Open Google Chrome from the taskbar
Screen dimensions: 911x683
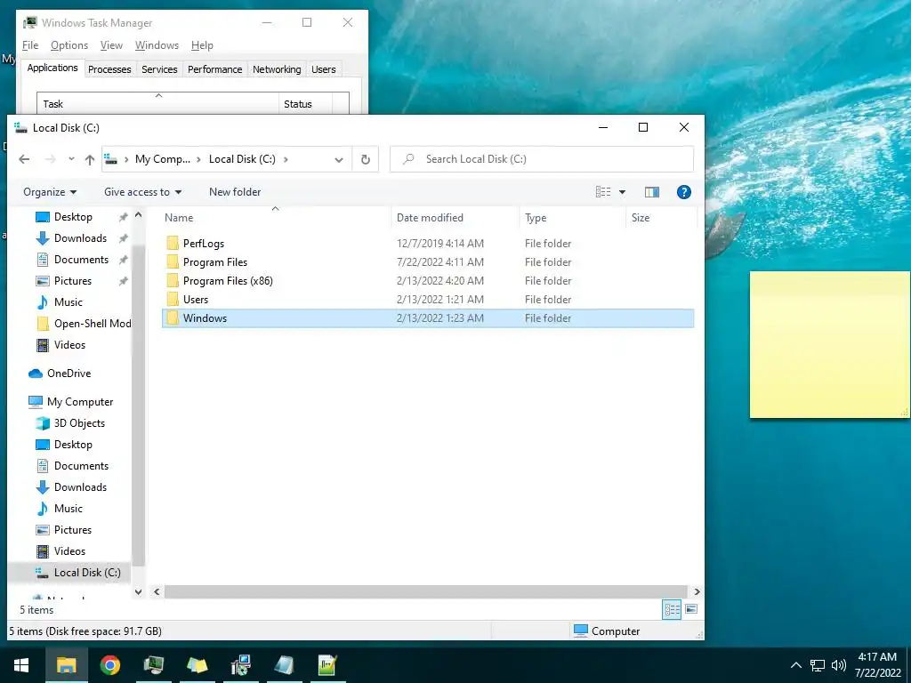pos(109,665)
